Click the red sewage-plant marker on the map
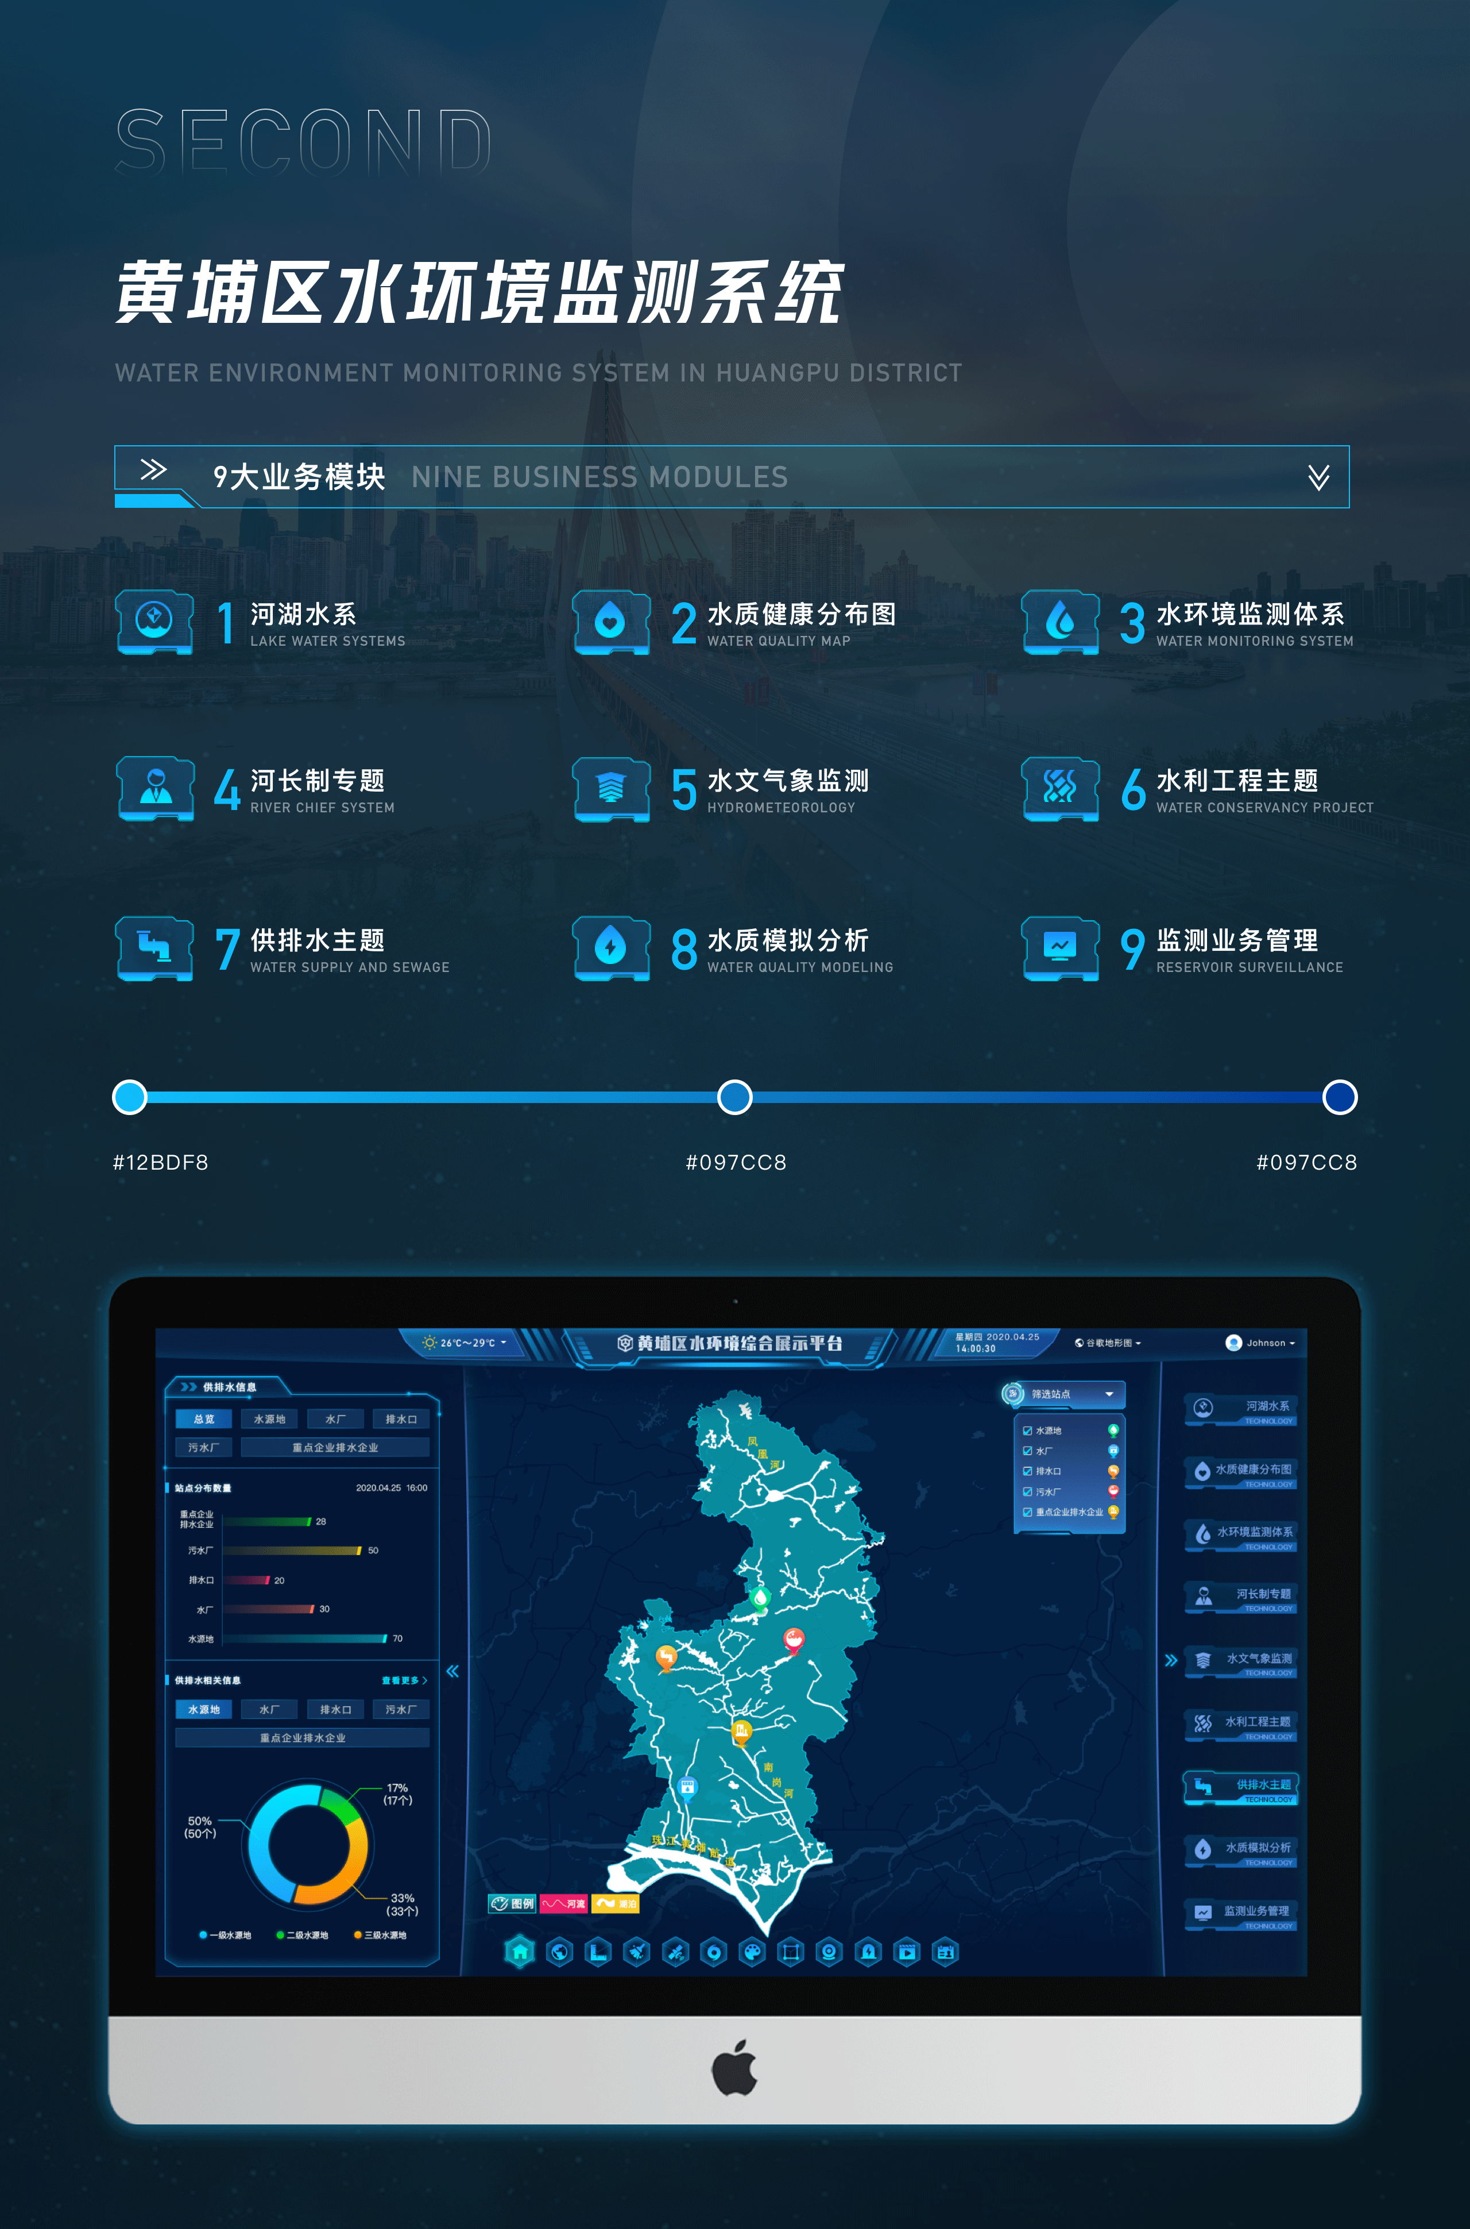Screen dimensions: 1470x2229 coord(793,1641)
